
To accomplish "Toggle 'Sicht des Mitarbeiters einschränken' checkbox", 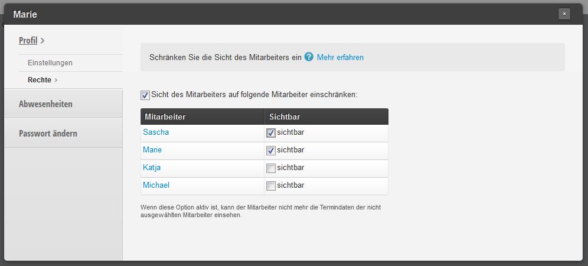I will coord(145,95).
